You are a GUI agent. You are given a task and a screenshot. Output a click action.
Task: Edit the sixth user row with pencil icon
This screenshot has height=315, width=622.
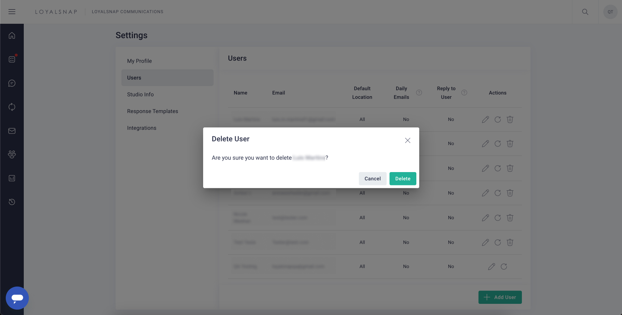coord(485,242)
